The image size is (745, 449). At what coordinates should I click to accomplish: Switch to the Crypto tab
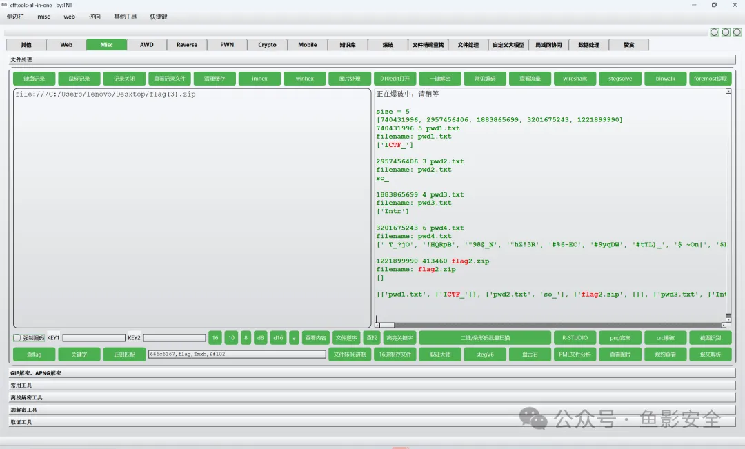(x=267, y=45)
